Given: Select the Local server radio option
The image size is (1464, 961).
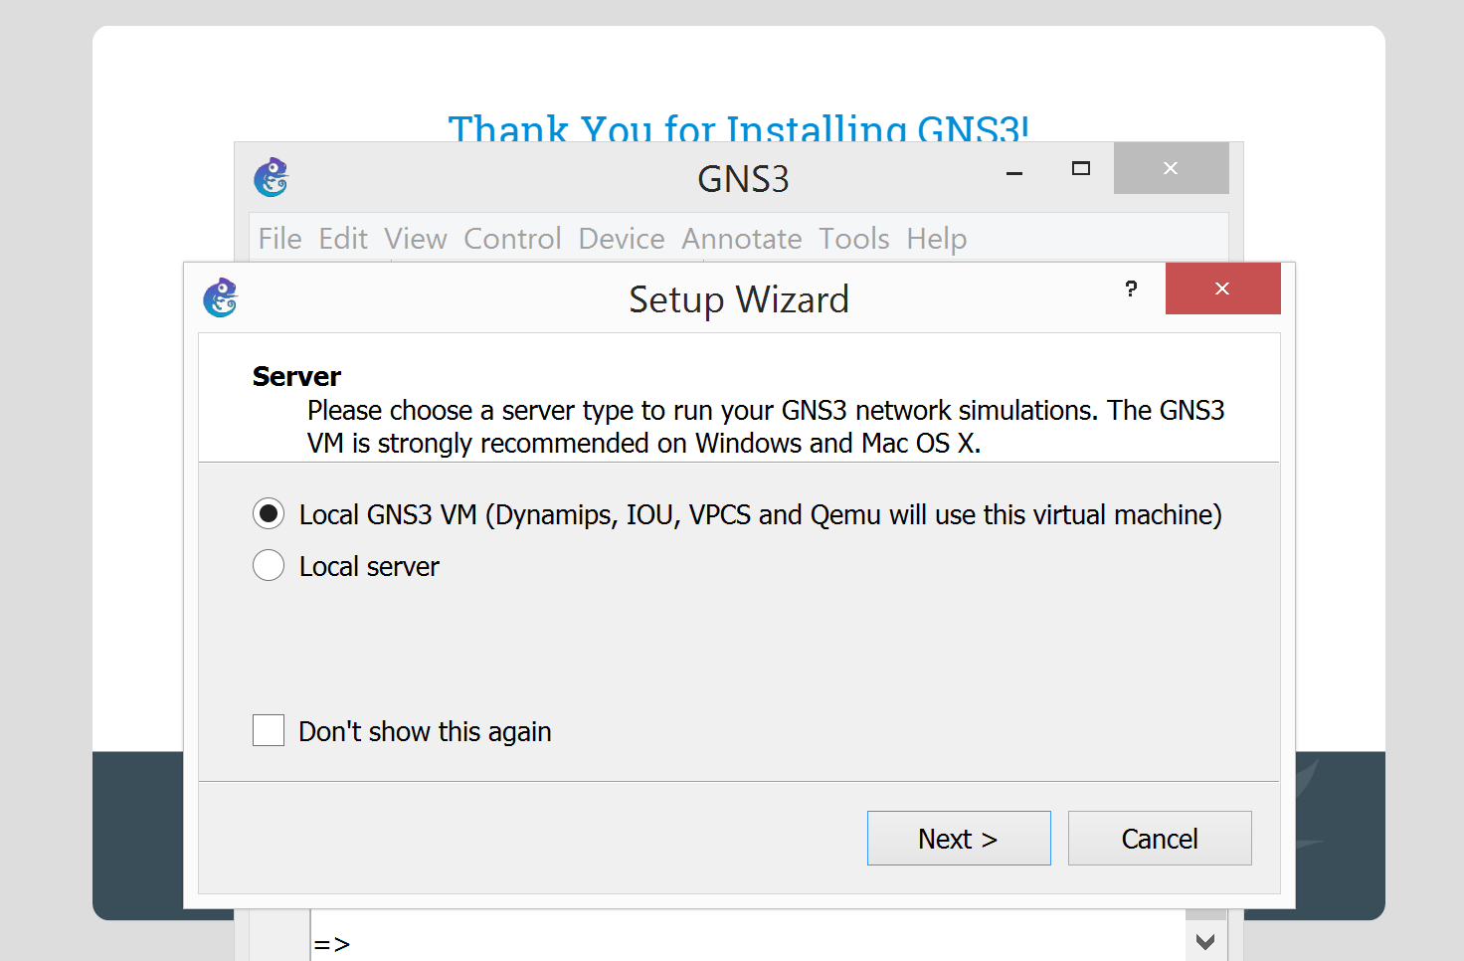Looking at the screenshot, I should (x=269, y=566).
